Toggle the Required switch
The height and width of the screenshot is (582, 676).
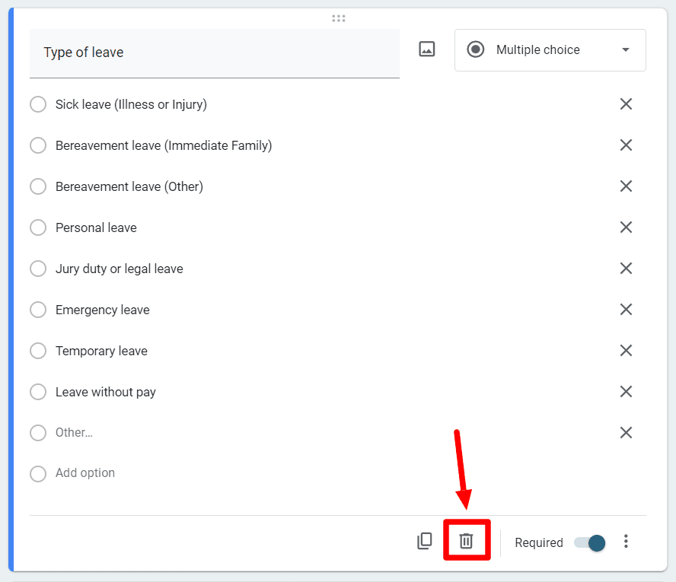click(x=590, y=542)
